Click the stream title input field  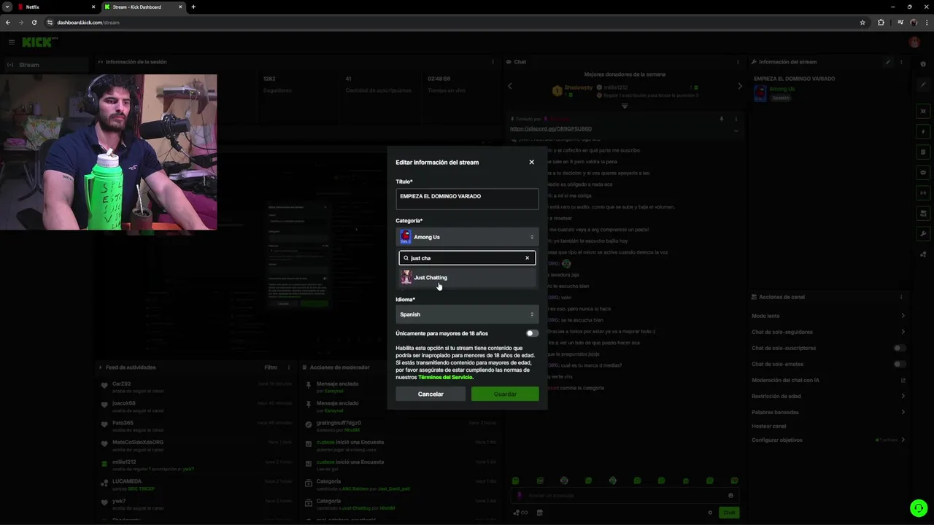click(467, 199)
